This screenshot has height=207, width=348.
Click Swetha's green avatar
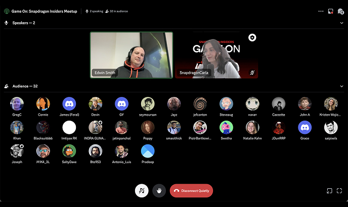pos(227,127)
